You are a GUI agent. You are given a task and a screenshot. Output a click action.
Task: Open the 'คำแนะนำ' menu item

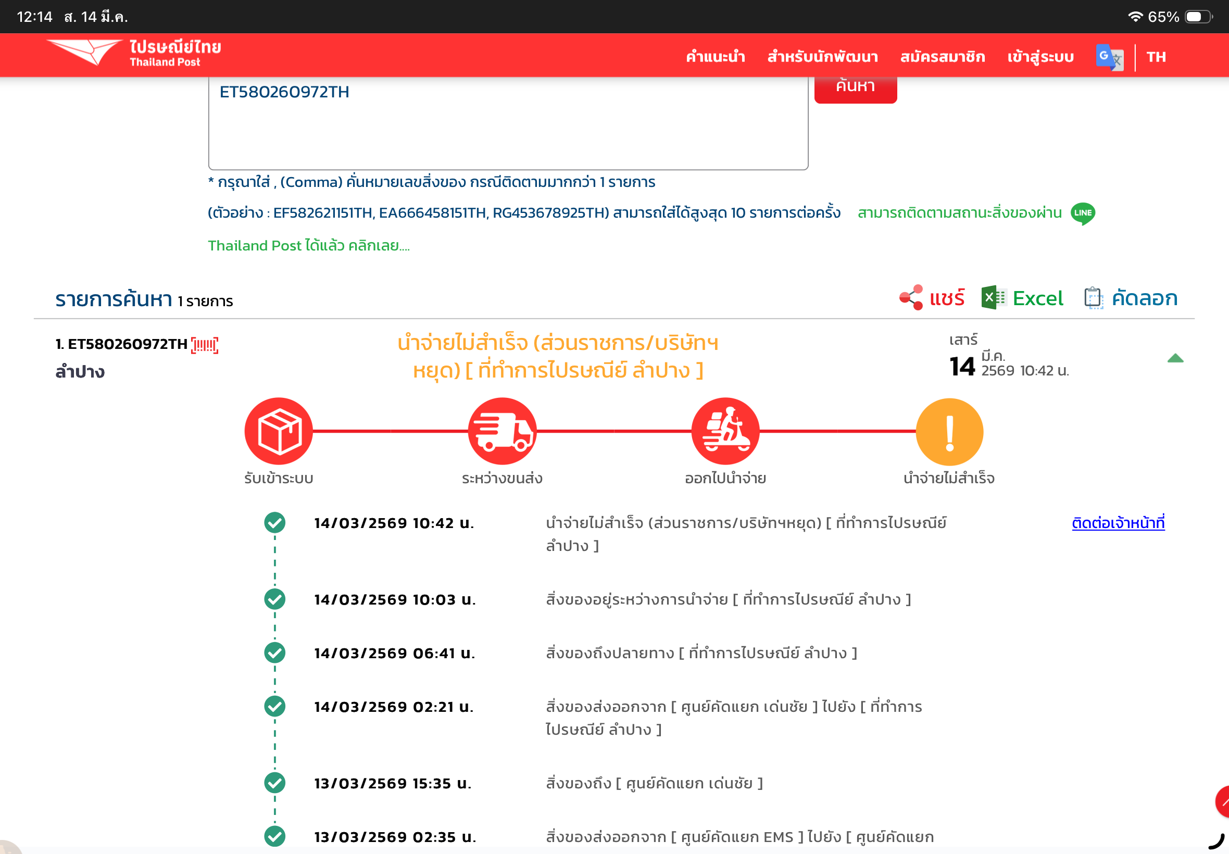(x=716, y=57)
